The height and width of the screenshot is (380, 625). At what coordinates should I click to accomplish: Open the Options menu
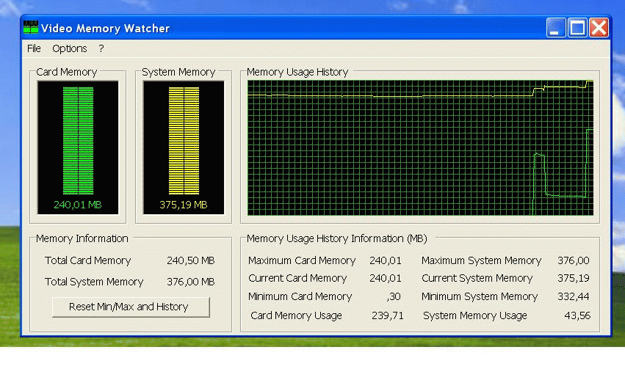[x=70, y=48]
